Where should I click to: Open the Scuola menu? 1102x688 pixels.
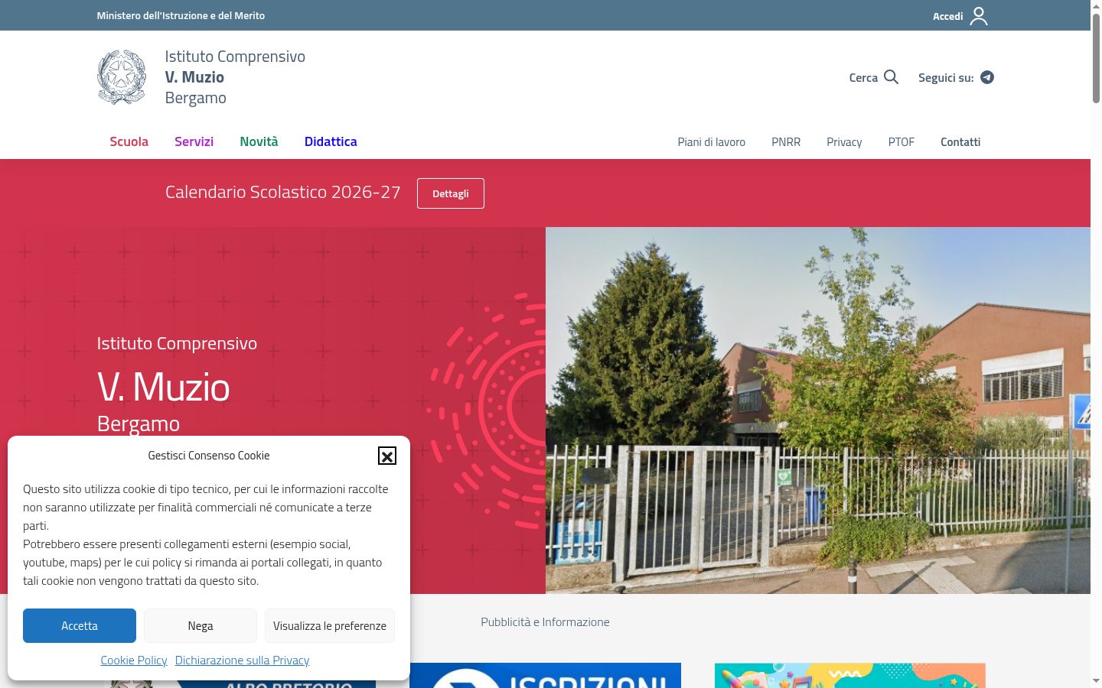tap(129, 141)
